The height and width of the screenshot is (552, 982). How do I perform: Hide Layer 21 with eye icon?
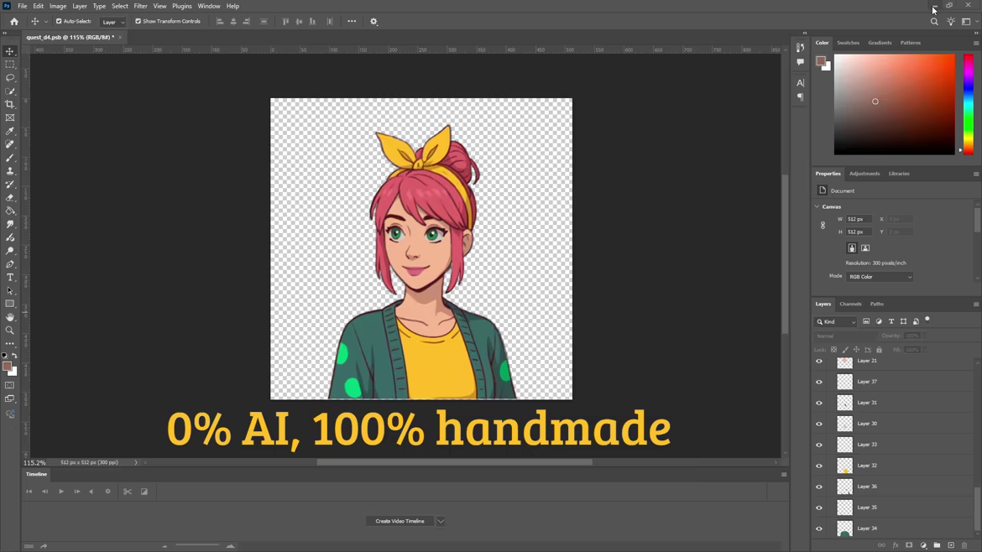click(819, 361)
